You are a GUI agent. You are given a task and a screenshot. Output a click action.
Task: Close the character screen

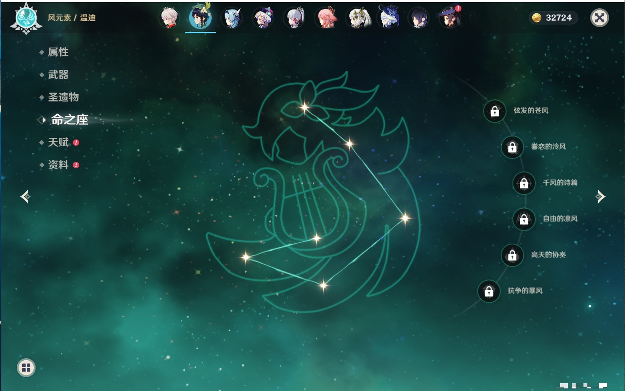tap(600, 18)
